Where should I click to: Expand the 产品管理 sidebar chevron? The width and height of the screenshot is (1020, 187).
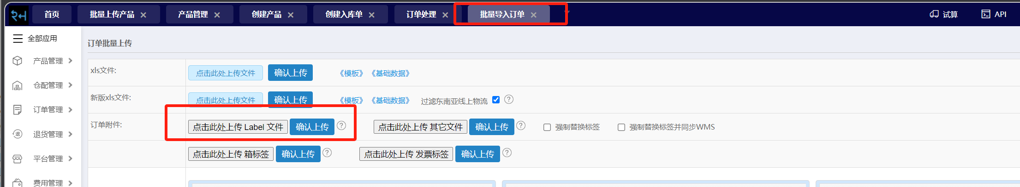[x=71, y=61]
